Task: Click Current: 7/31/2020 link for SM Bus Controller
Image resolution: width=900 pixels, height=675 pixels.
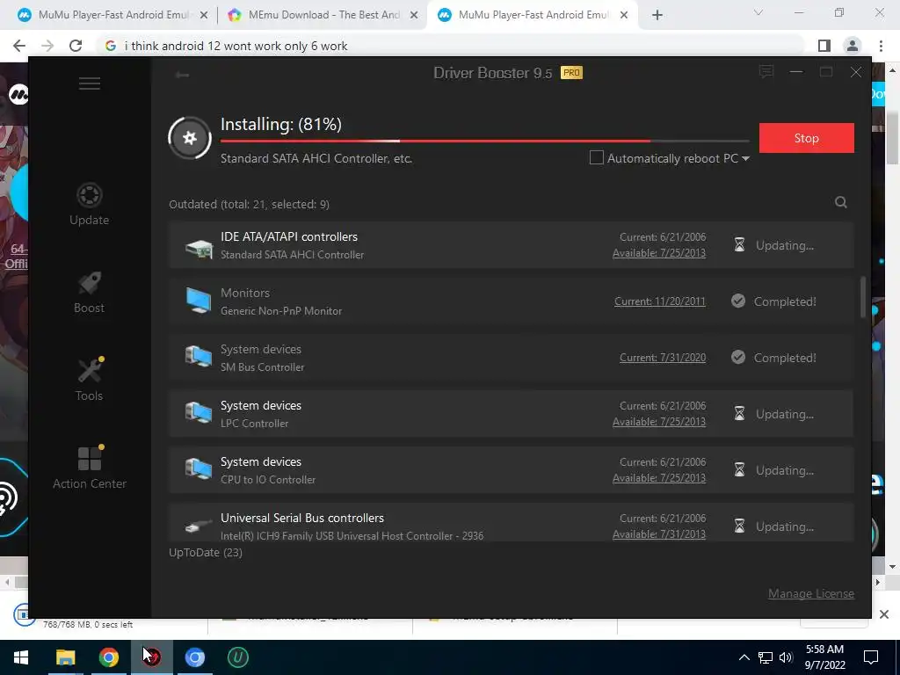Action: pyautogui.click(x=663, y=358)
